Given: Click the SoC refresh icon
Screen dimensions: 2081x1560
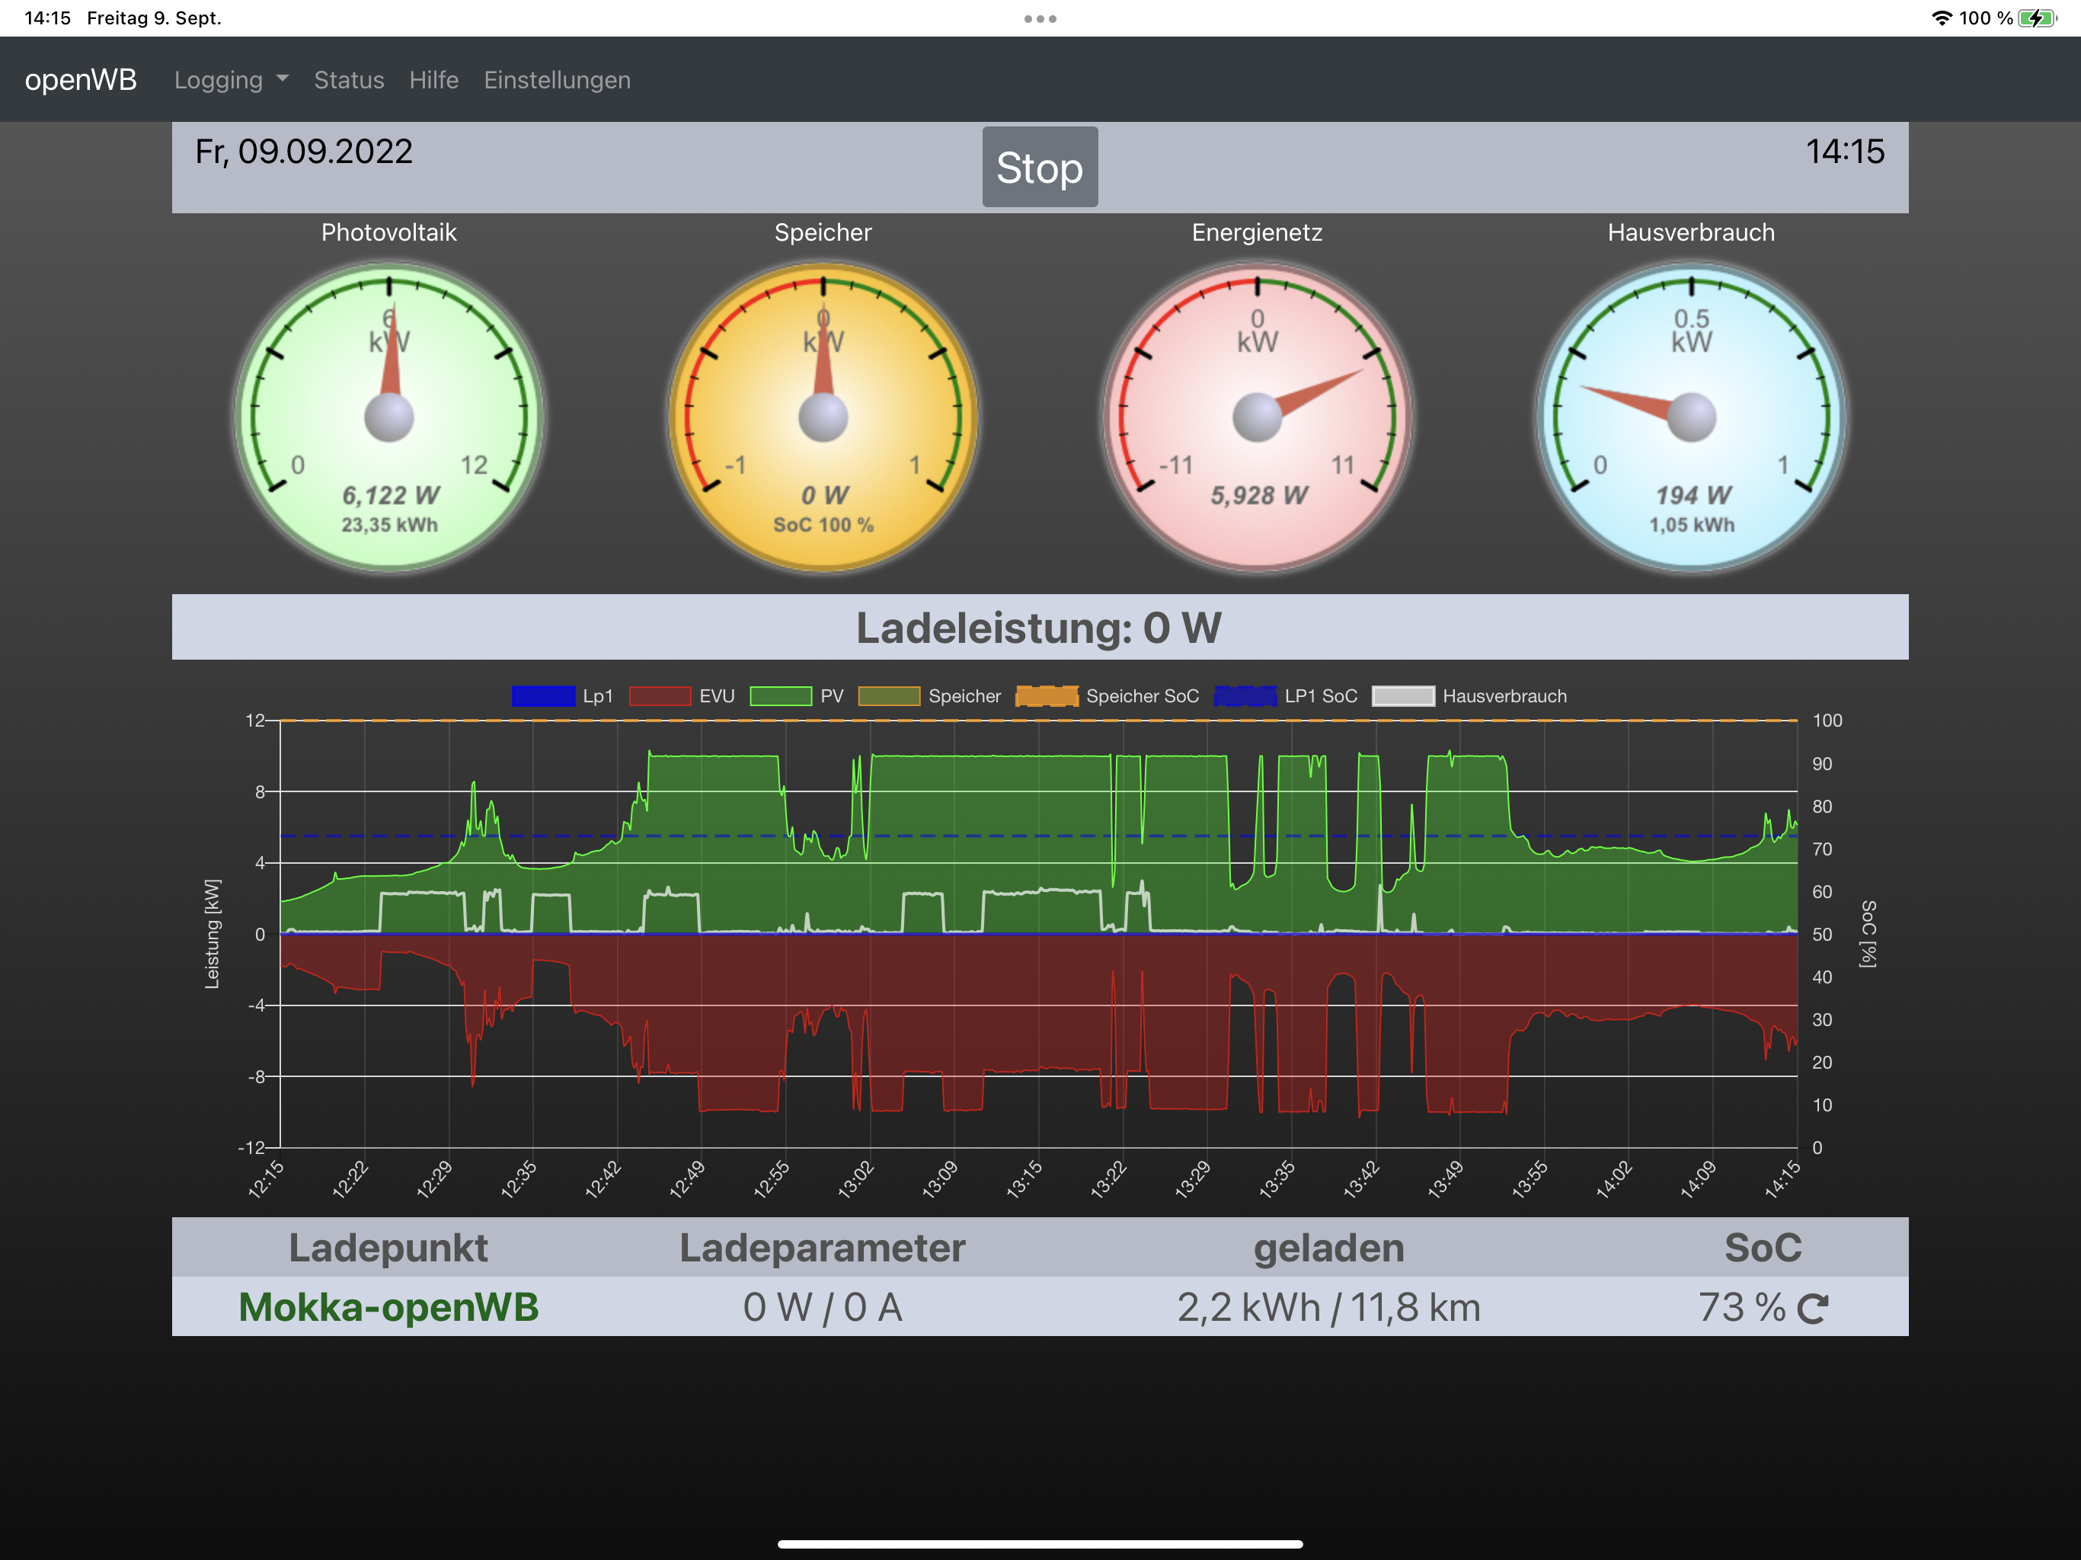Looking at the screenshot, I should pos(1812,1308).
